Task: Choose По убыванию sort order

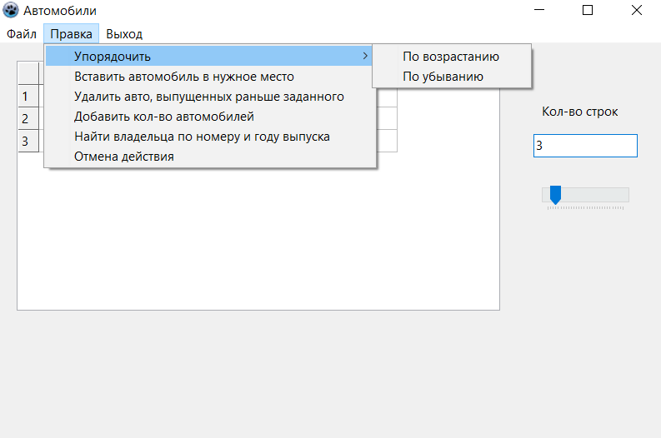Action: [452, 77]
